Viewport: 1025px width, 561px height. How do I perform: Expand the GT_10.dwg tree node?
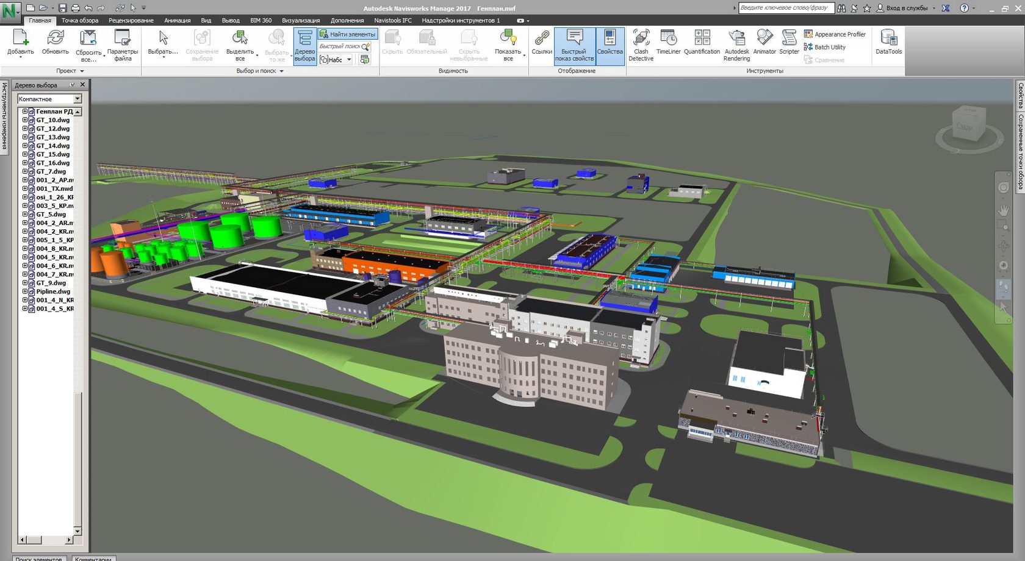click(x=25, y=120)
